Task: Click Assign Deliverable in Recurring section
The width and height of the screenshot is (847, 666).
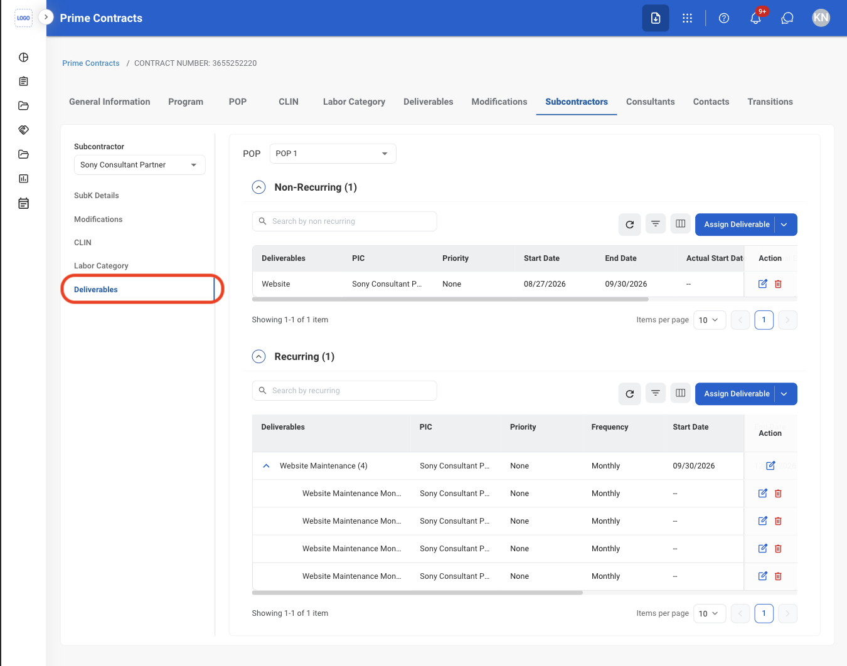Action: (737, 394)
